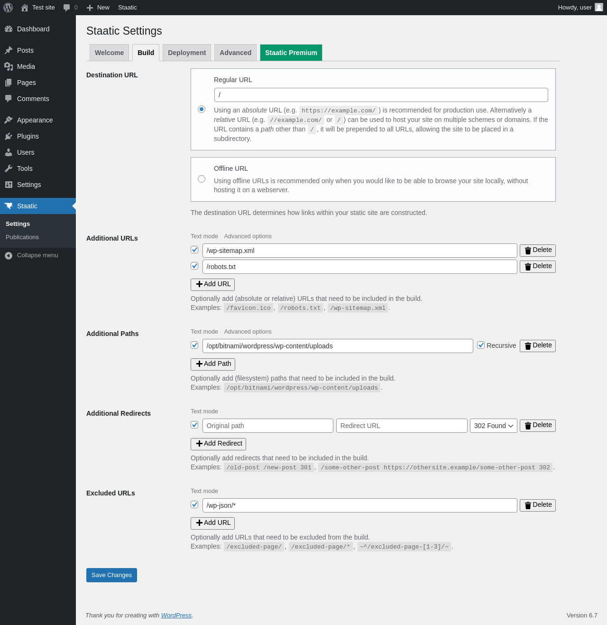The height and width of the screenshot is (625, 607).
Task: Switch to the Welcome tab
Action: [109, 53]
